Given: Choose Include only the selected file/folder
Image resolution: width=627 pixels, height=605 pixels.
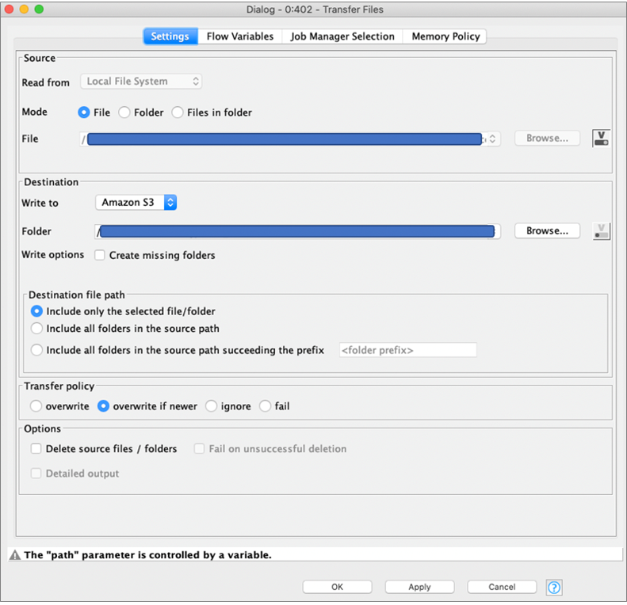Looking at the screenshot, I should 36,311.
